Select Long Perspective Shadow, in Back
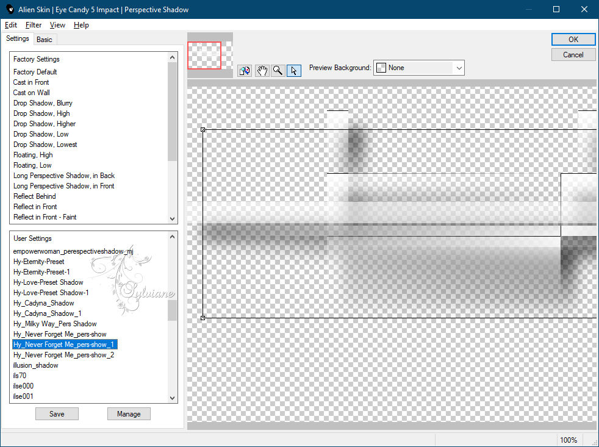 [x=64, y=176]
